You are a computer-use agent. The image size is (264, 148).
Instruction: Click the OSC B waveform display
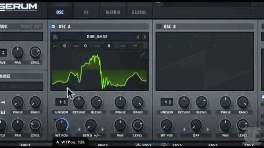205,61
